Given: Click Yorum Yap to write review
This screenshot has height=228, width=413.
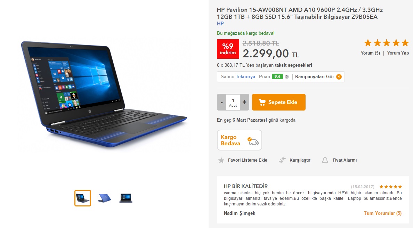Looking at the screenshot, I should point(398,53).
